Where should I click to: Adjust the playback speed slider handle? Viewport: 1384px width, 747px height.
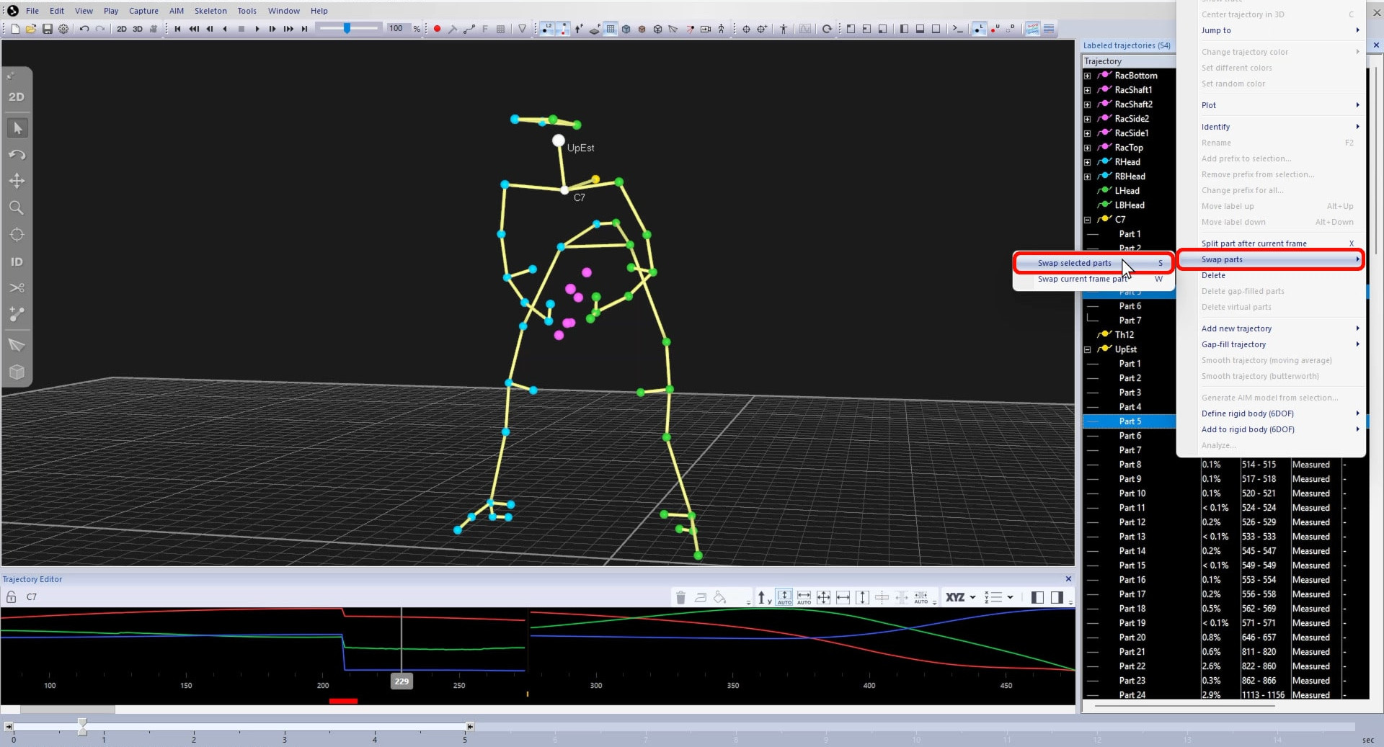tap(347, 28)
